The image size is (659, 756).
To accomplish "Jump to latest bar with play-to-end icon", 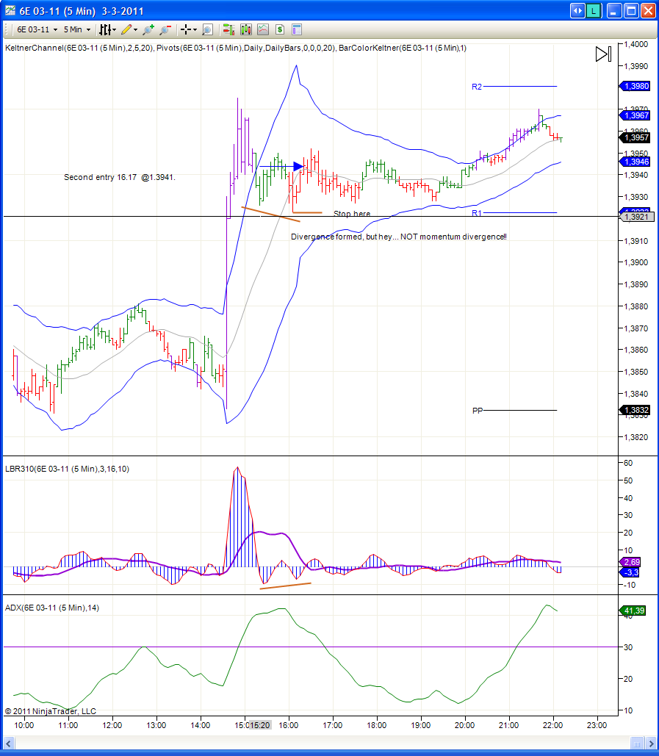I will coord(603,54).
